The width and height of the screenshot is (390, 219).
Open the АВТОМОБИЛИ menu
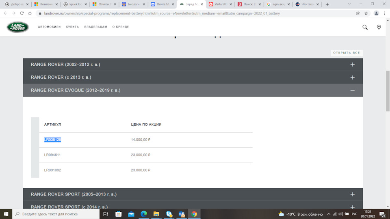[49, 27]
